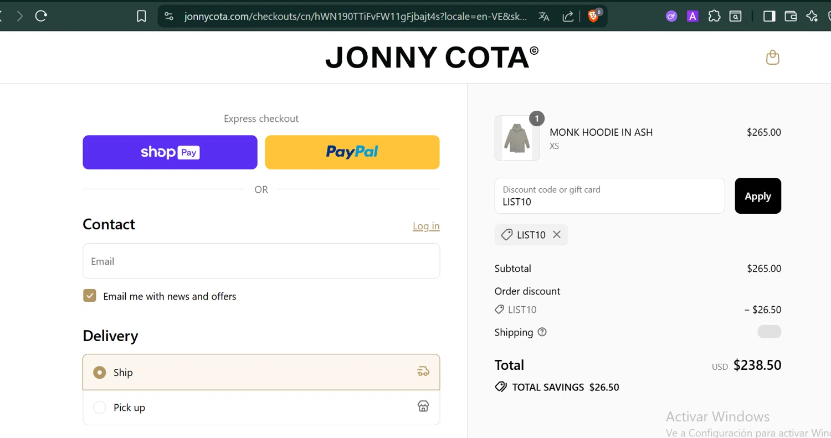Select the Ship delivery option
This screenshot has height=438, width=831.
tap(261, 372)
